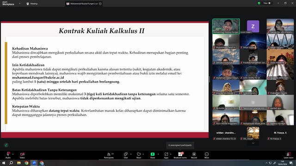Switch to the Meeting tab
This screenshot has width=296, height=166.
32,4
